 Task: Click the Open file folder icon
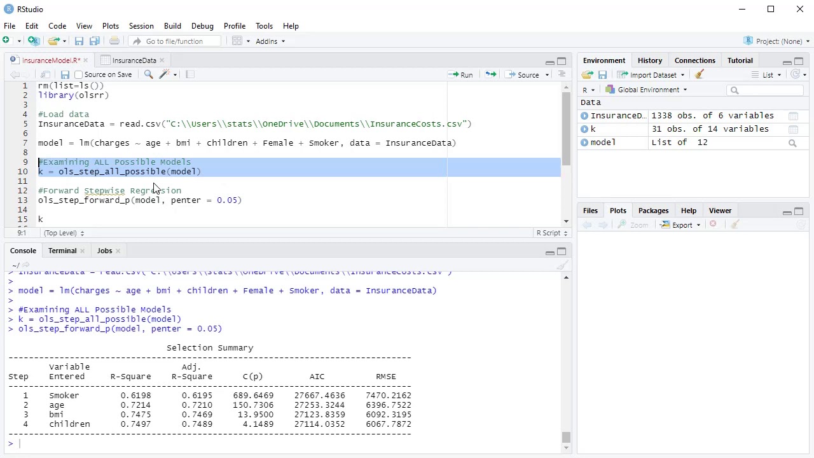(53, 41)
